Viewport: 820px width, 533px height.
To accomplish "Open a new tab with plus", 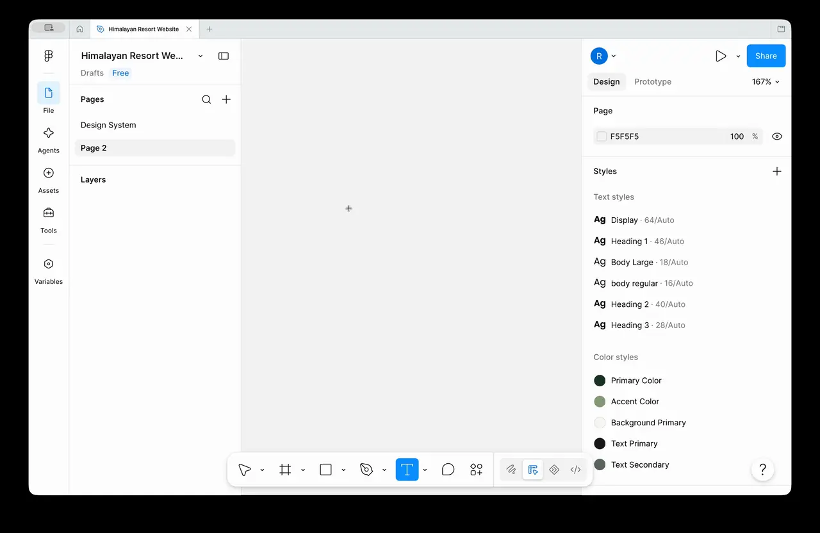I will point(209,29).
